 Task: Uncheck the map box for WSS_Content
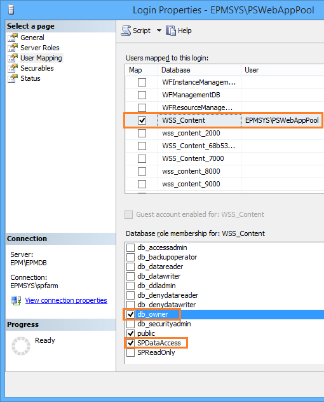tap(142, 120)
